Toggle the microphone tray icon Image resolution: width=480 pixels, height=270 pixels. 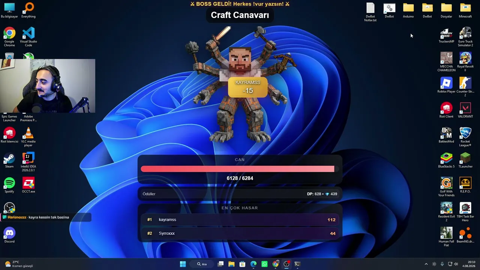[x=442, y=264]
